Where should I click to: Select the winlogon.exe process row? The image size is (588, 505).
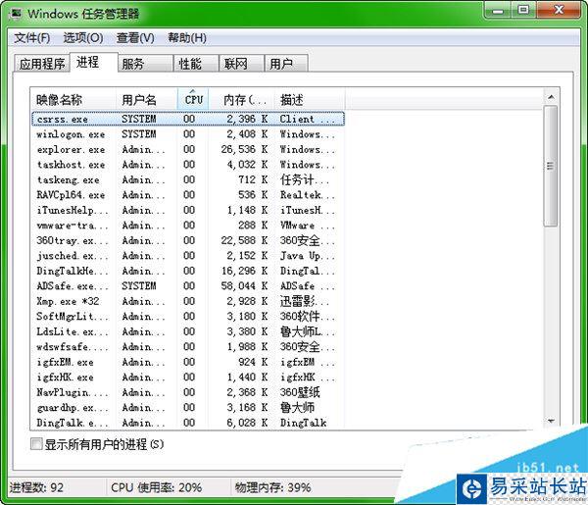(x=188, y=134)
